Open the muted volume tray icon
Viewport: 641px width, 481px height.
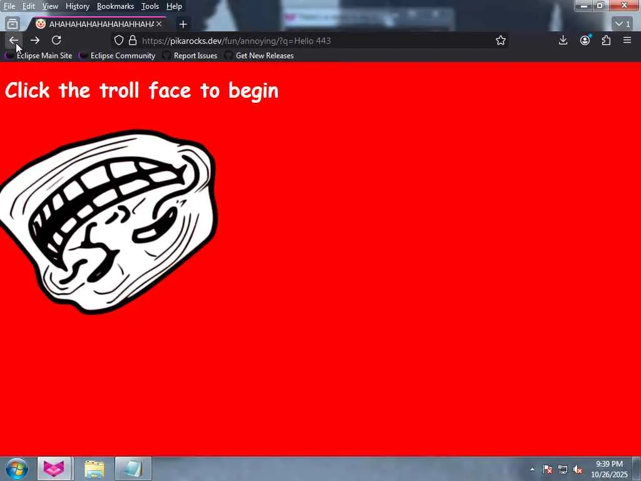(578, 469)
